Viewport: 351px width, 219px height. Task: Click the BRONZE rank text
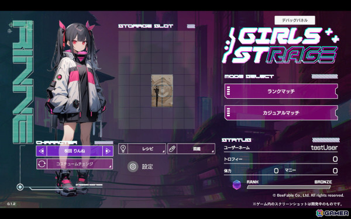point(323,182)
